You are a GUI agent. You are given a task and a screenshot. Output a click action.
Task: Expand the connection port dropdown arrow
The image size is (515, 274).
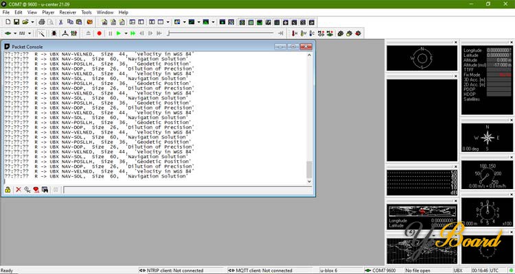tap(15, 33)
